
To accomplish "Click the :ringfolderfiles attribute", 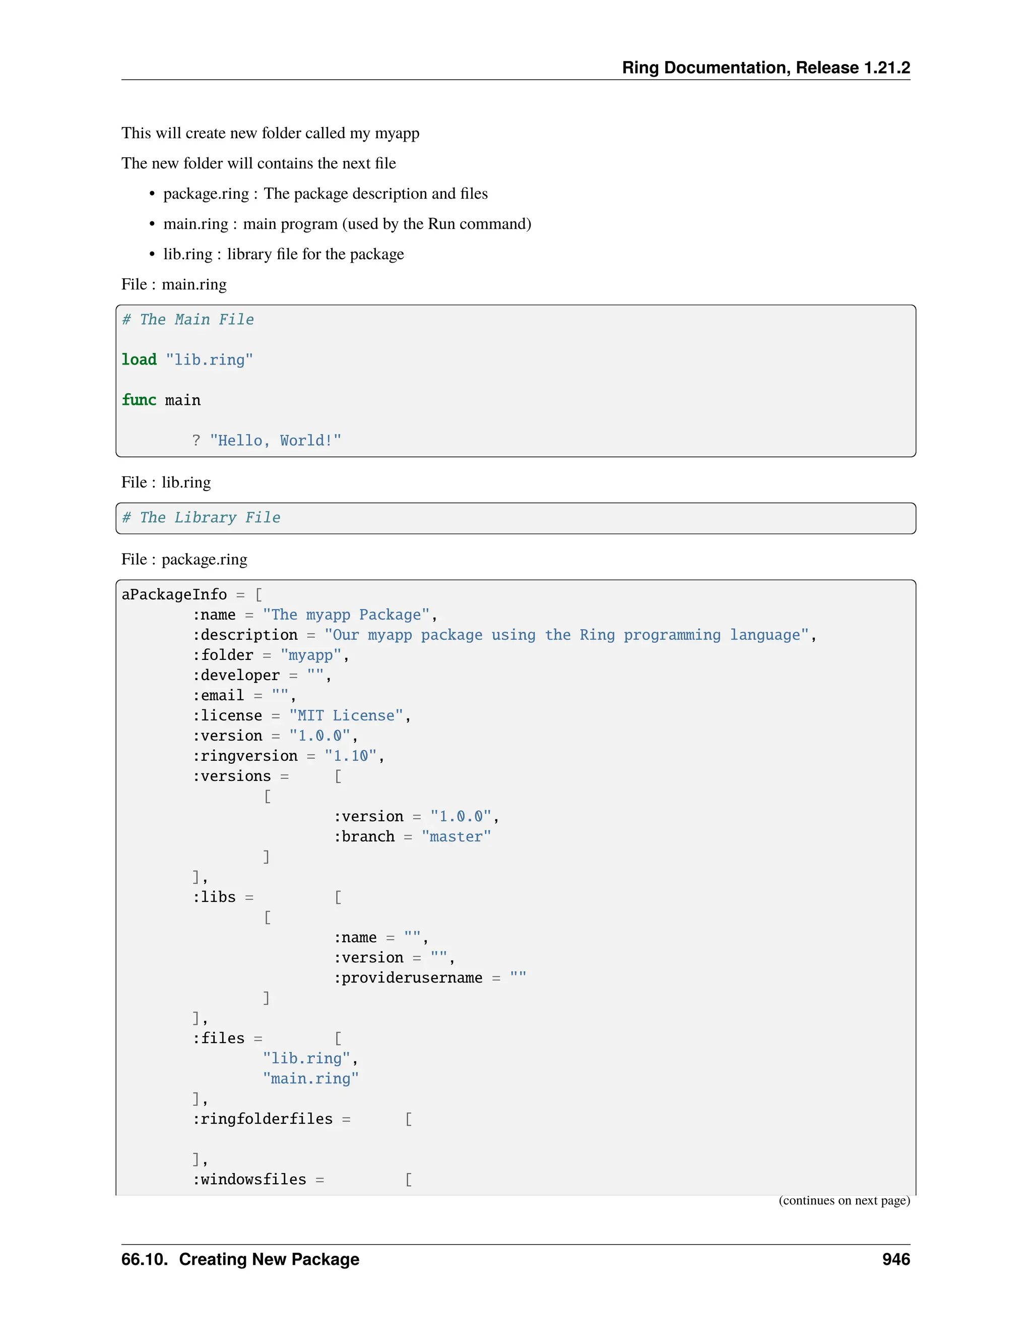I will [264, 1119].
